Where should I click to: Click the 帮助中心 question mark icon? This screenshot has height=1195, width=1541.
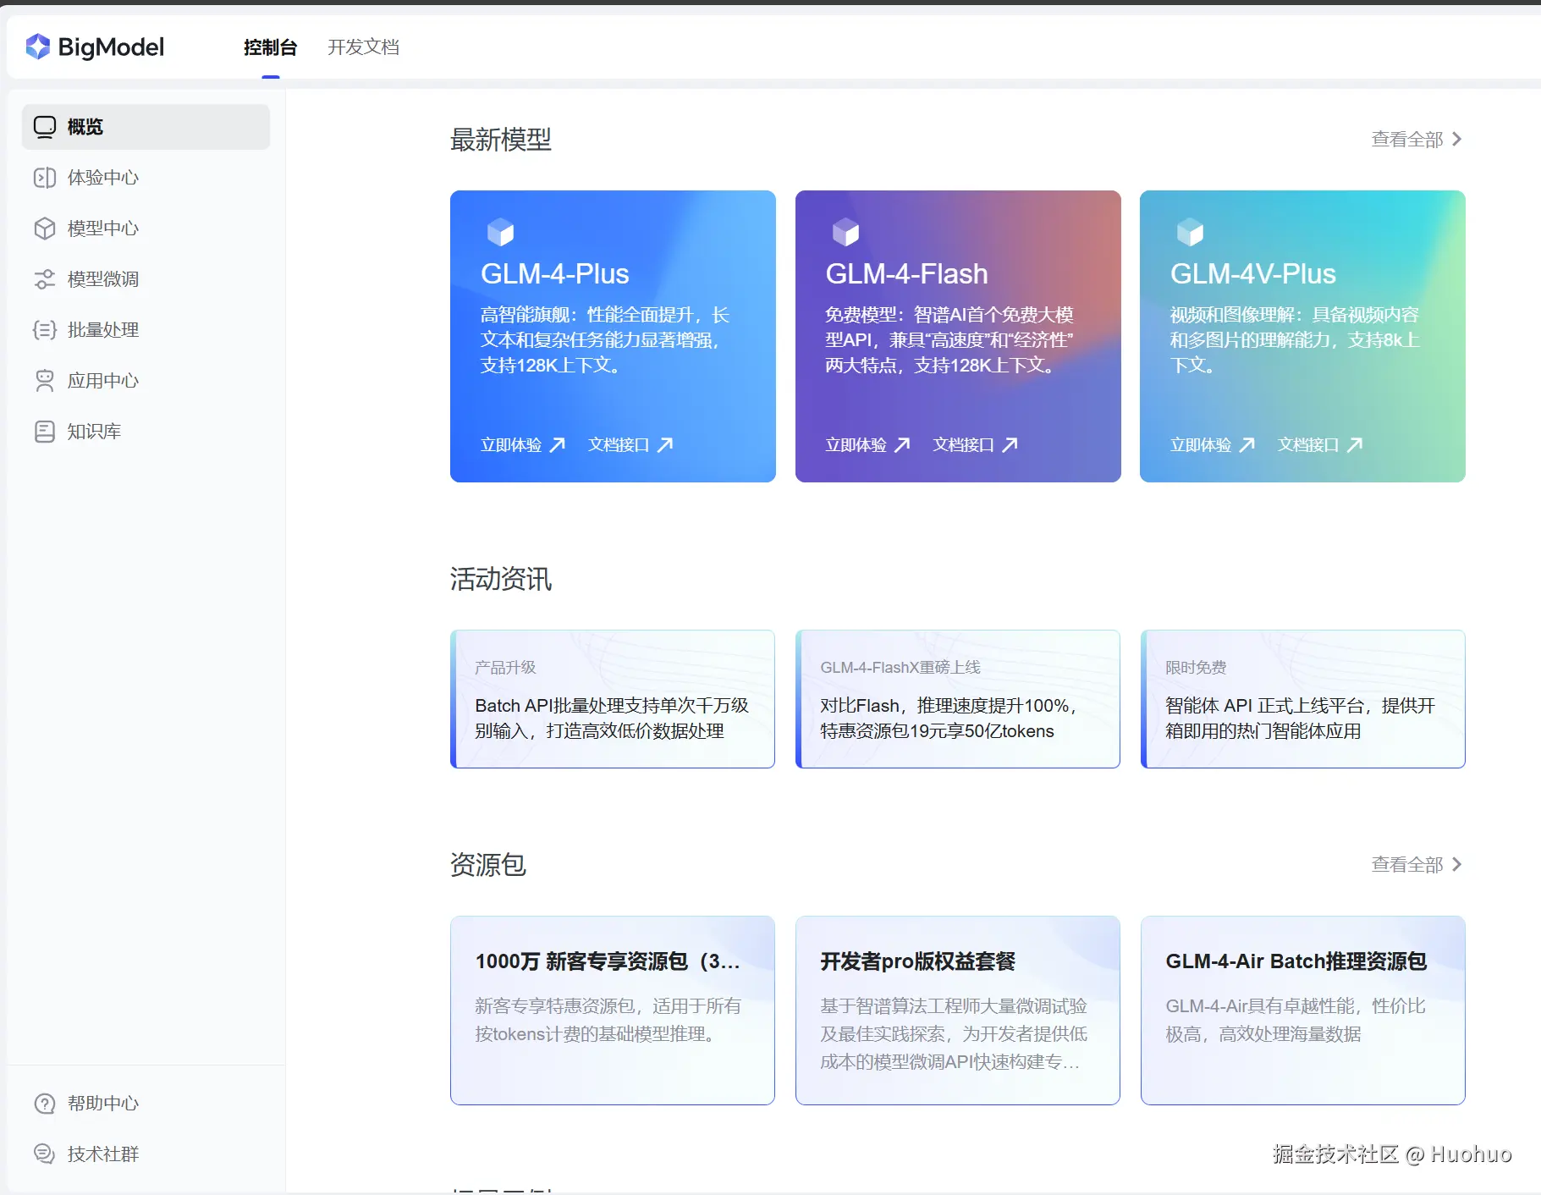45,1104
